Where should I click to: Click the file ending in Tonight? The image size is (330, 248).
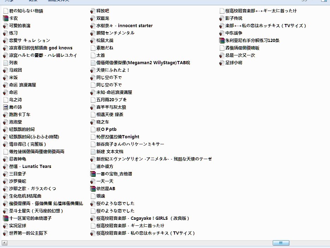coord(118,137)
